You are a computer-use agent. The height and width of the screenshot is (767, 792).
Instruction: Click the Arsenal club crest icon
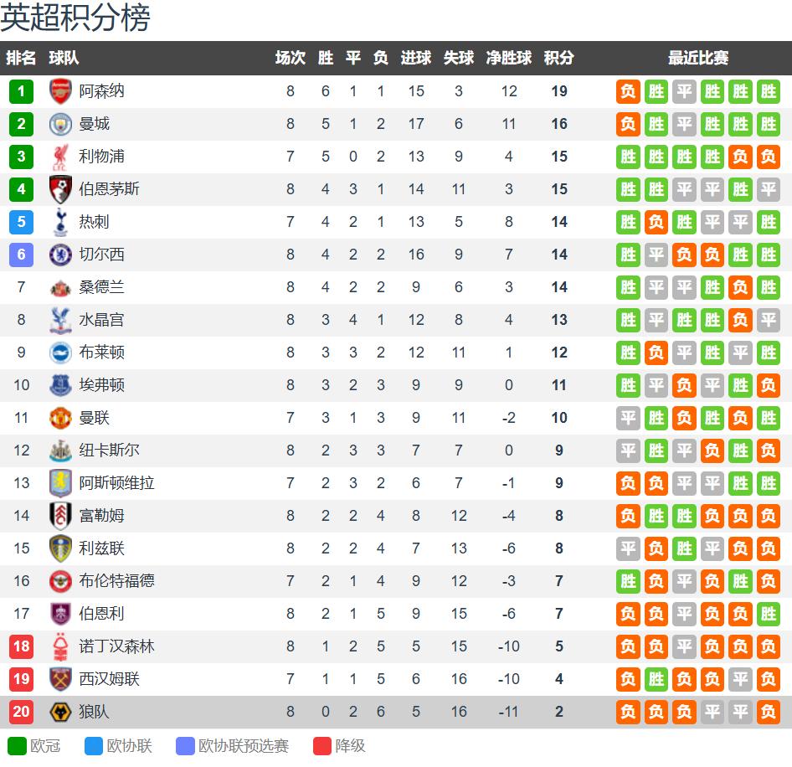pos(60,91)
